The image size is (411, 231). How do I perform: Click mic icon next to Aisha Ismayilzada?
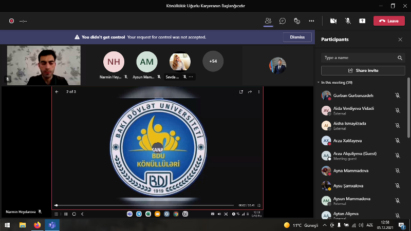(397, 126)
